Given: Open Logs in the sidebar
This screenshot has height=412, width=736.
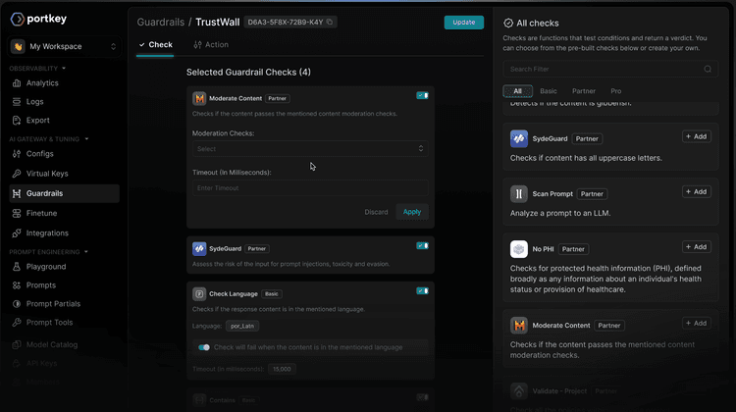Looking at the screenshot, I should click(34, 102).
